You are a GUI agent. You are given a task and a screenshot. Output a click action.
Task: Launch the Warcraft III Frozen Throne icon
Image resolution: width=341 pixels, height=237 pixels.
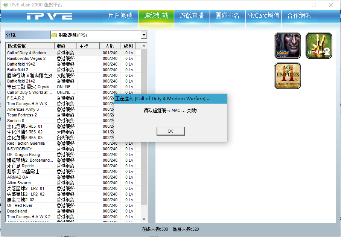288,46
